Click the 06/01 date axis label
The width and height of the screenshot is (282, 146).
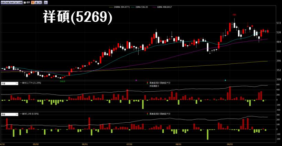[x=85, y=144]
